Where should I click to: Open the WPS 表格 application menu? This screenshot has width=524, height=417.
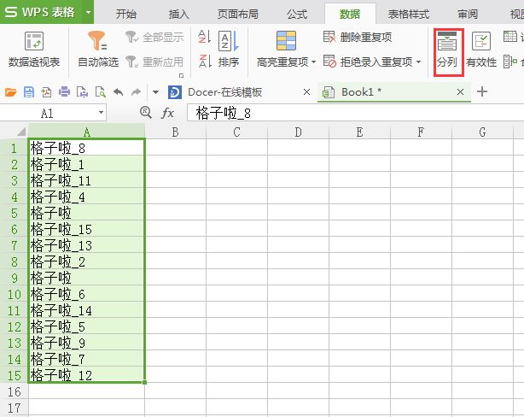[x=40, y=12]
